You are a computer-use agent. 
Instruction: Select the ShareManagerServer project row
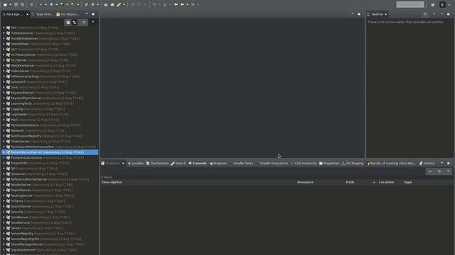pos(50,244)
